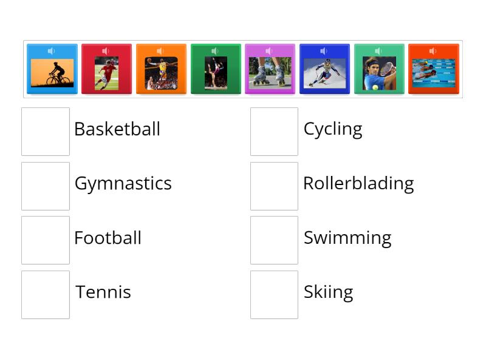Play the sound on the tennis tile

click(x=379, y=51)
